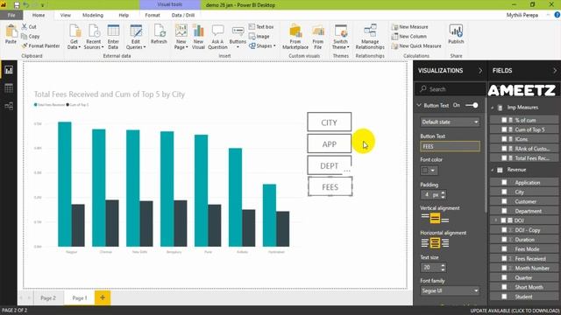Save the file from title bar

(x=17, y=5)
